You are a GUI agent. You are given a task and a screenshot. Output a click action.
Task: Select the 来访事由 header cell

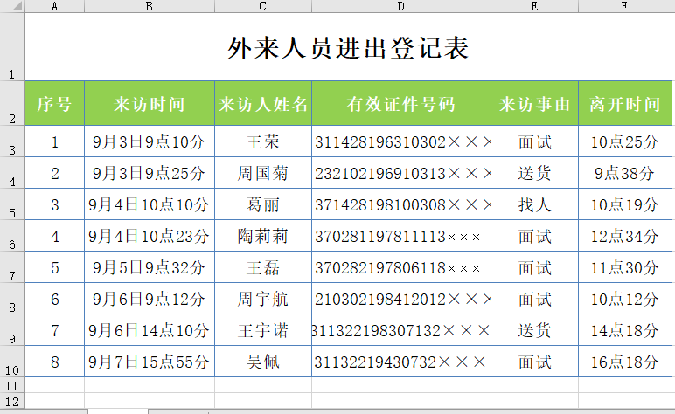pyautogui.click(x=534, y=105)
